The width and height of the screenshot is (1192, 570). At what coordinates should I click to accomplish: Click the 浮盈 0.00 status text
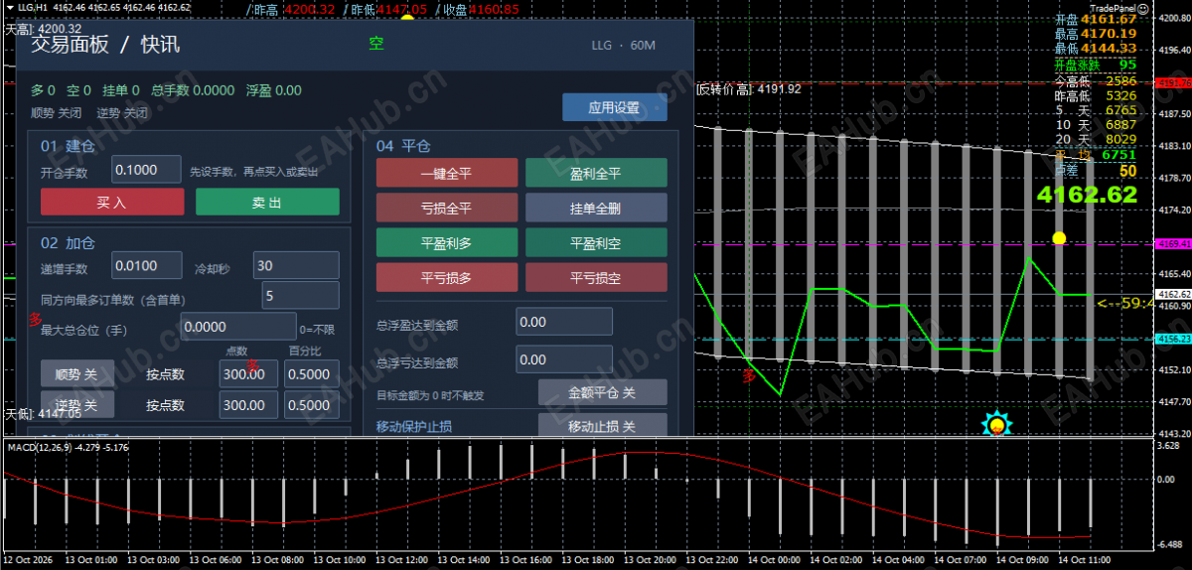pos(274,90)
